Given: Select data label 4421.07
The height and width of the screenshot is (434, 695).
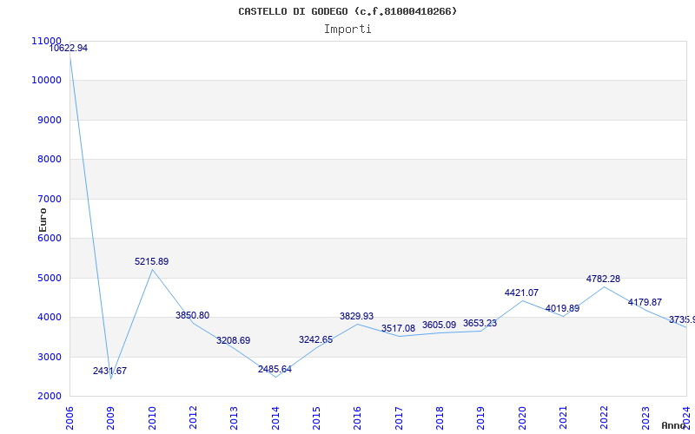Looking at the screenshot, I should [x=521, y=293].
